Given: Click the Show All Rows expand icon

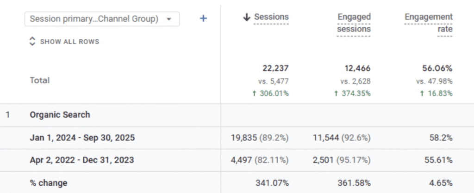Looking at the screenshot, I should [32, 42].
